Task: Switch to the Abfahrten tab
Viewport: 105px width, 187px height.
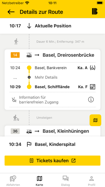Action: 13,181
